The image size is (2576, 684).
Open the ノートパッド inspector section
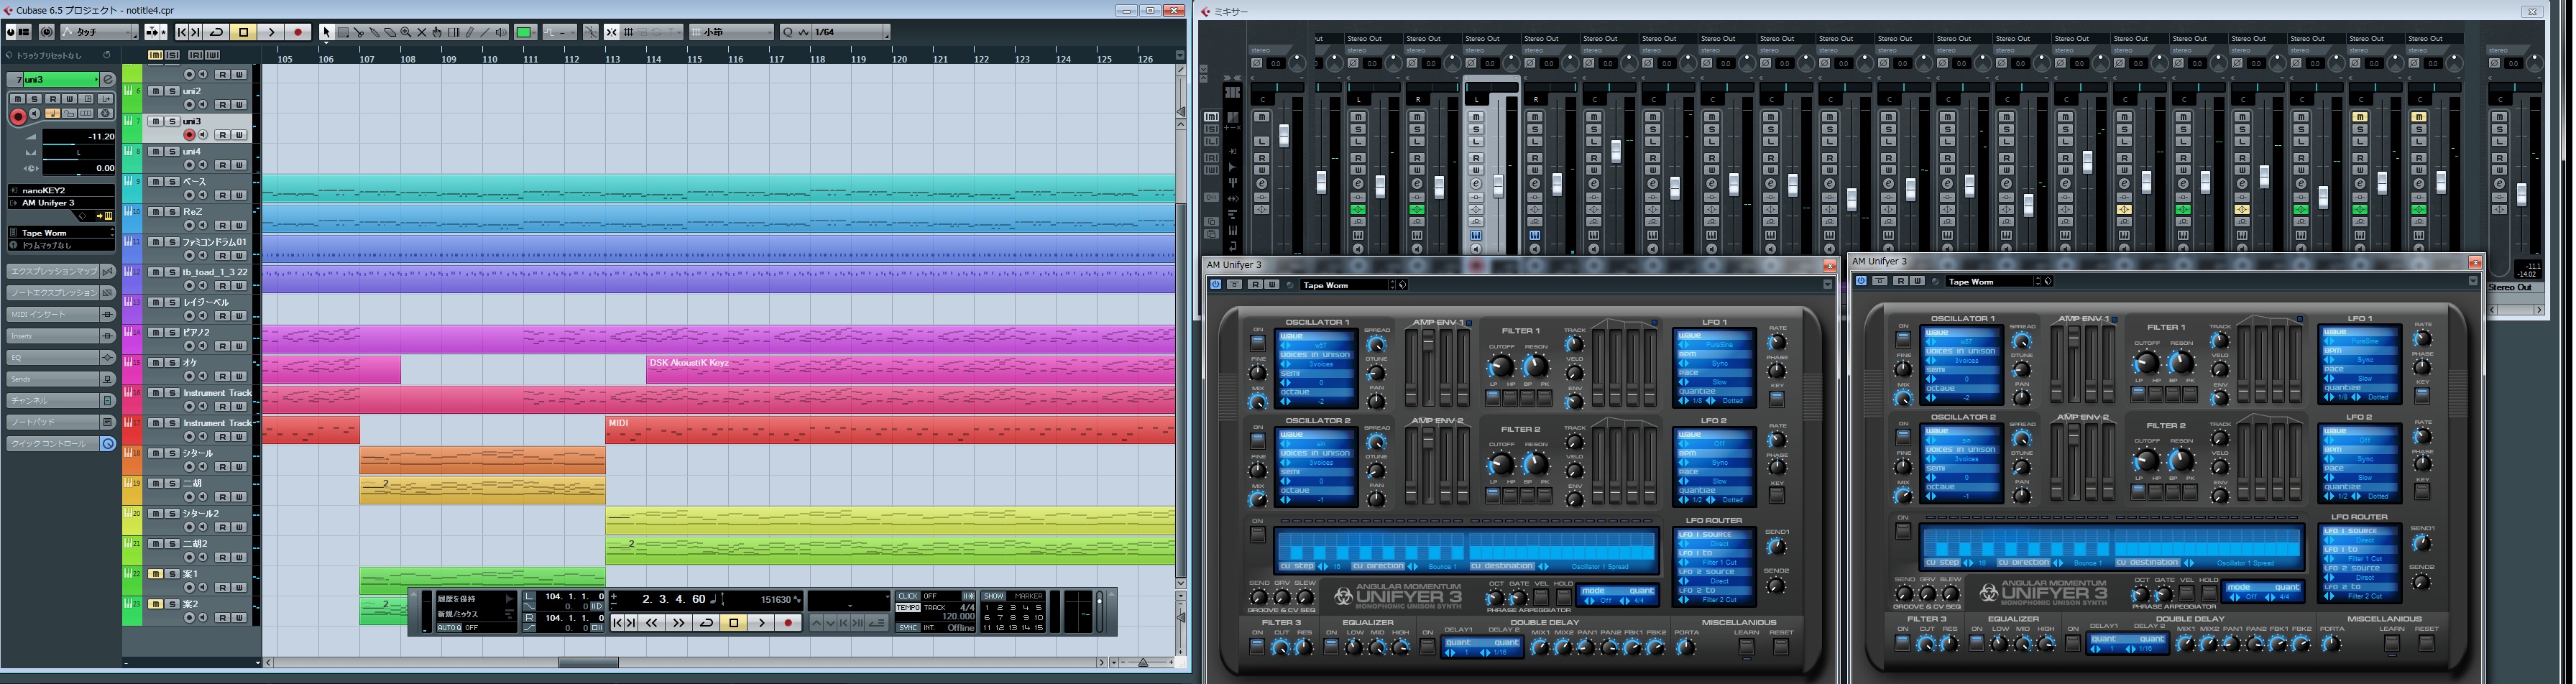point(61,422)
